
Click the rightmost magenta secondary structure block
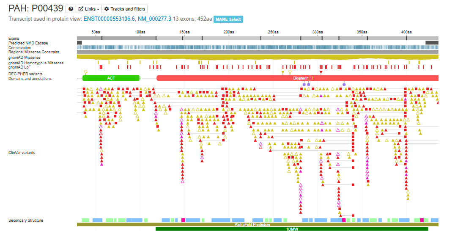[422, 220]
